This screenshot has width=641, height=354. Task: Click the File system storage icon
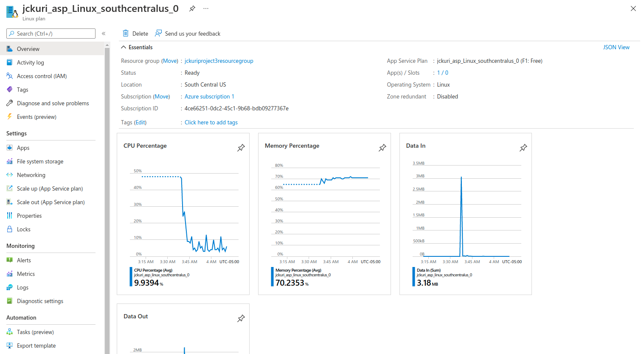click(9, 161)
